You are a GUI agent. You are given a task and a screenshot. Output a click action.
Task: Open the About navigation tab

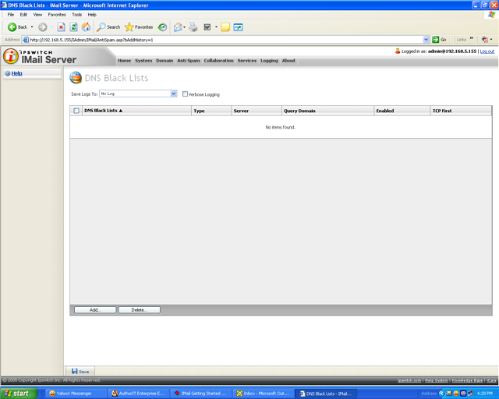288,61
